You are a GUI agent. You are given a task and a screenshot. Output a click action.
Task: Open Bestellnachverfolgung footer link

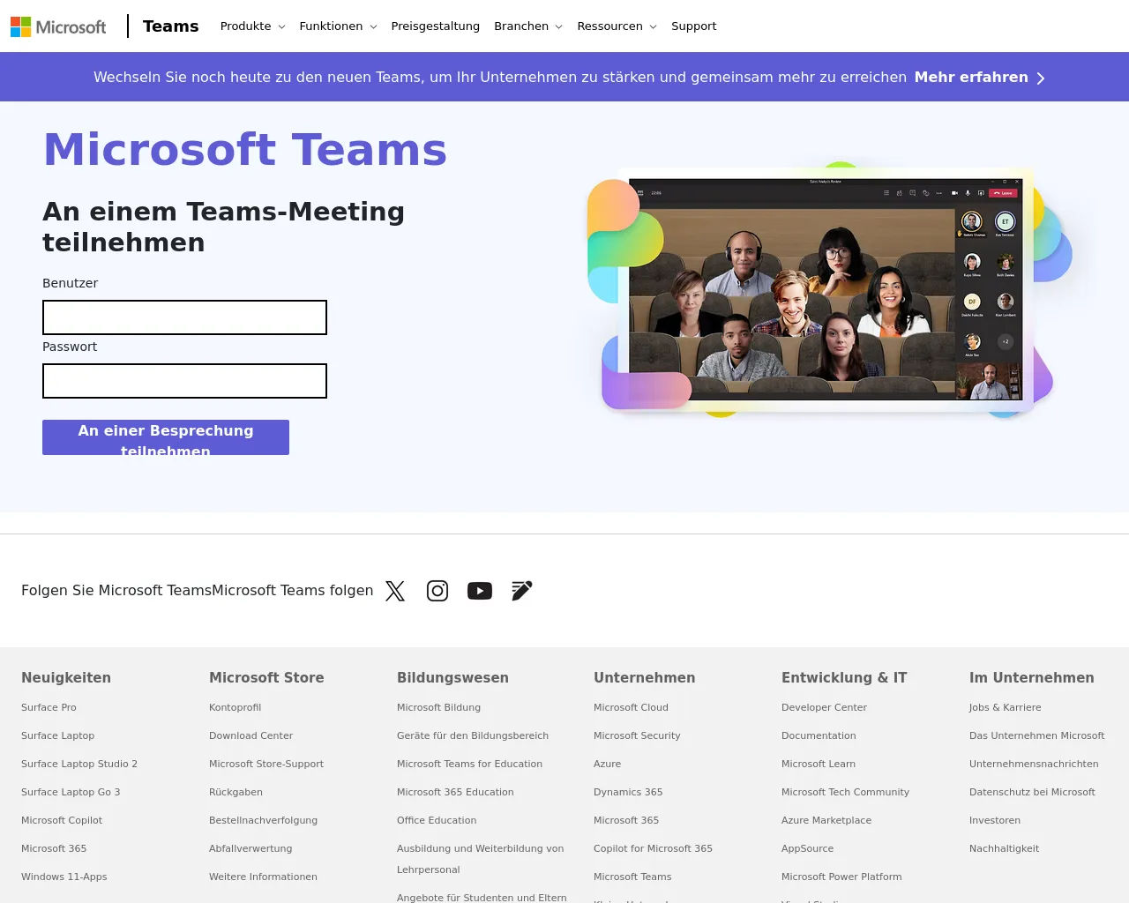point(264,820)
